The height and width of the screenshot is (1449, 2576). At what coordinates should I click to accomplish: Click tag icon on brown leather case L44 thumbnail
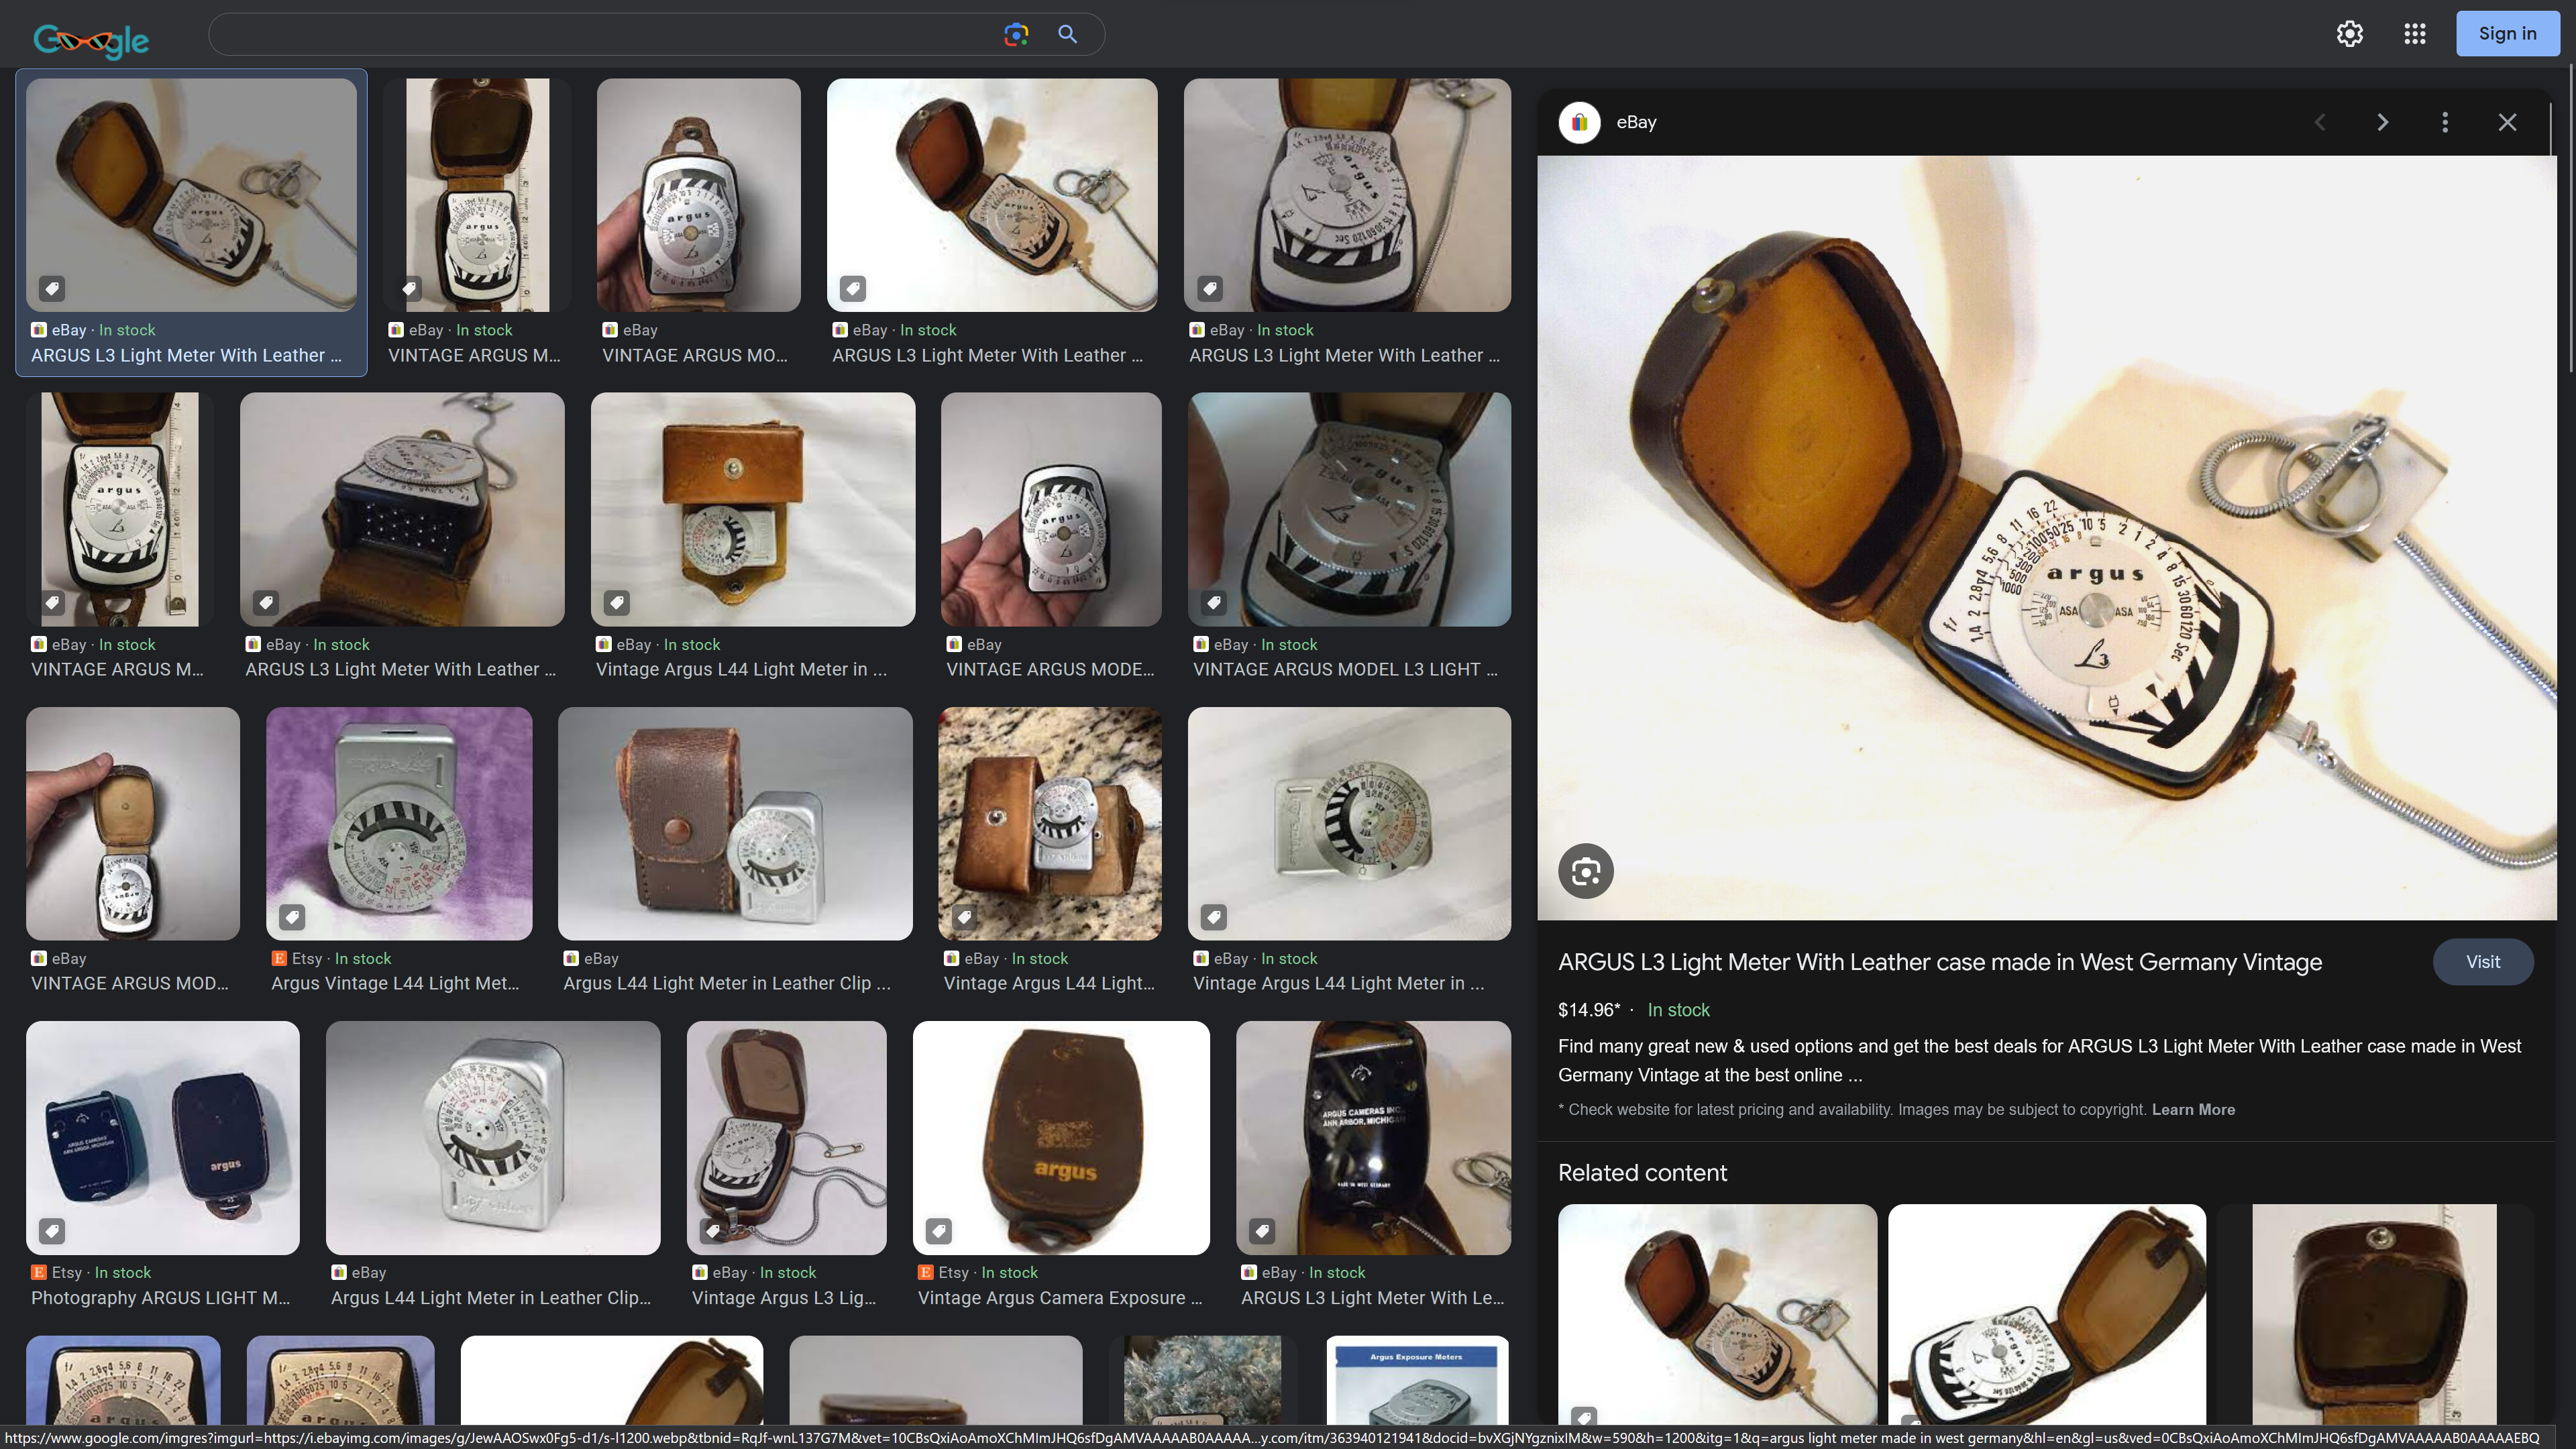pyautogui.click(x=617, y=603)
